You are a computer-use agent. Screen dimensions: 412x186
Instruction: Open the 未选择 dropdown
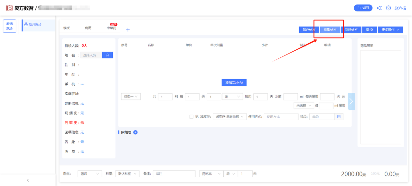pyautogui.click(x=304, y=106)
